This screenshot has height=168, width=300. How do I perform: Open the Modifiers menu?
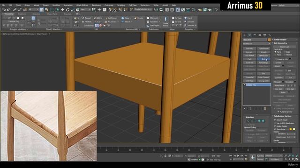[x=56, y=5]
